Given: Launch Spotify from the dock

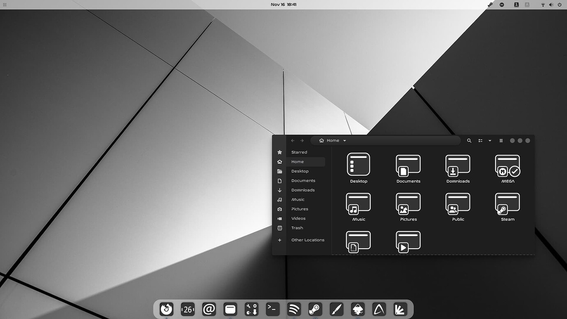Looking at the screenshot, I should tap(294, 309).
